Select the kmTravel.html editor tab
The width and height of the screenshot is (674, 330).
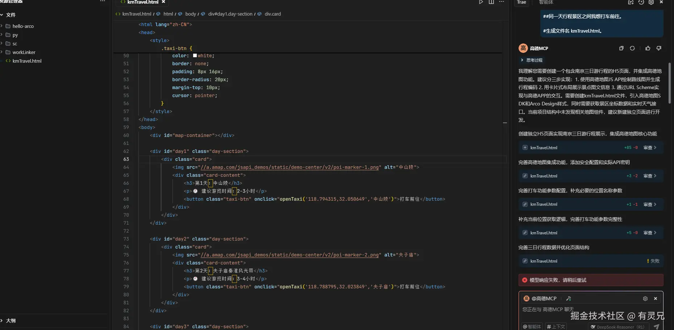pos(142,2)
